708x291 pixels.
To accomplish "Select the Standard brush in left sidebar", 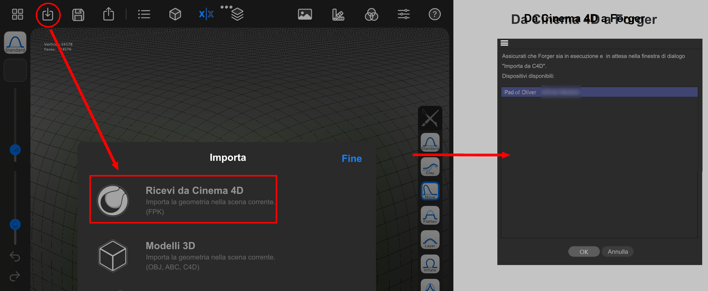I will pos(15,42).
